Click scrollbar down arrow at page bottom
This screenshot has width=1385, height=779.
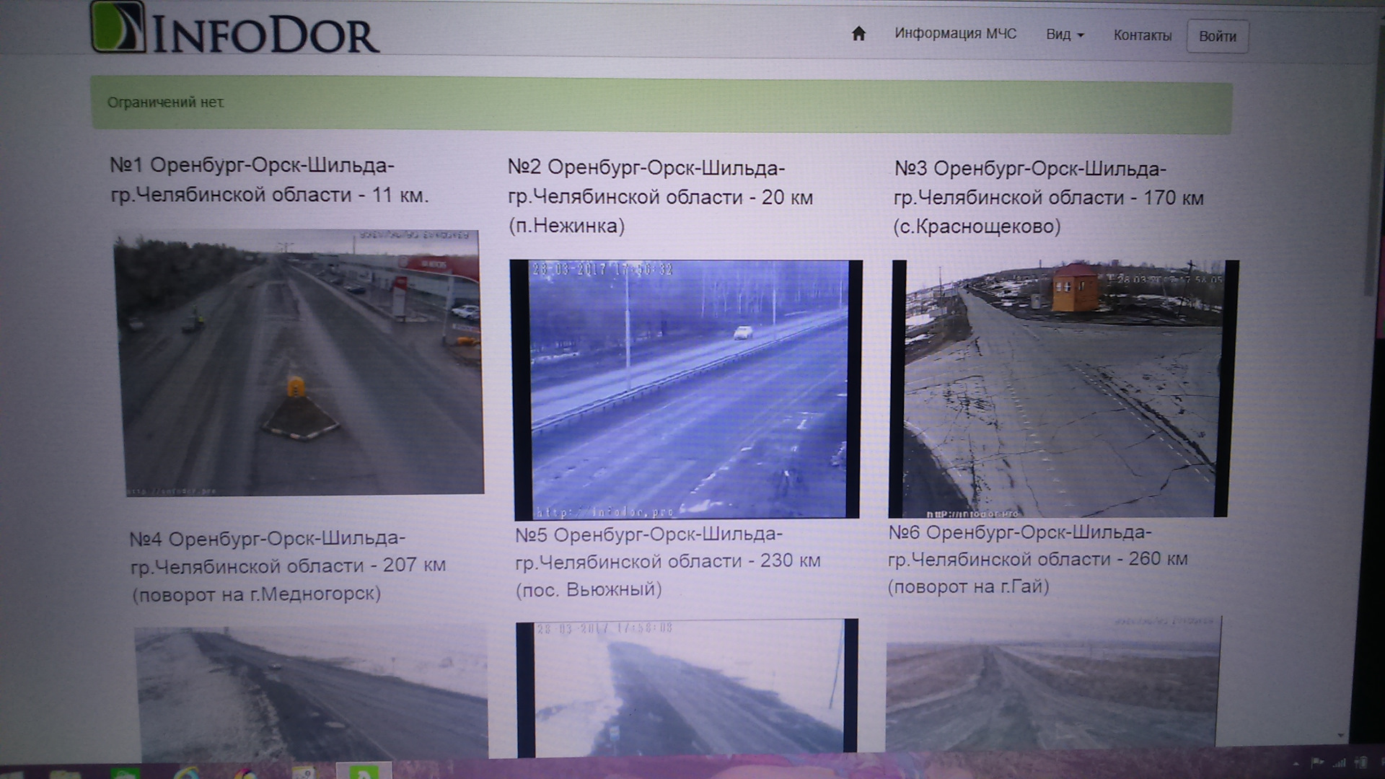pos(1341,736)
